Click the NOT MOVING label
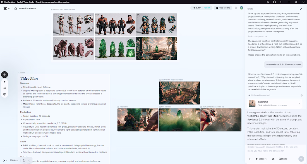 coord(166,107)
